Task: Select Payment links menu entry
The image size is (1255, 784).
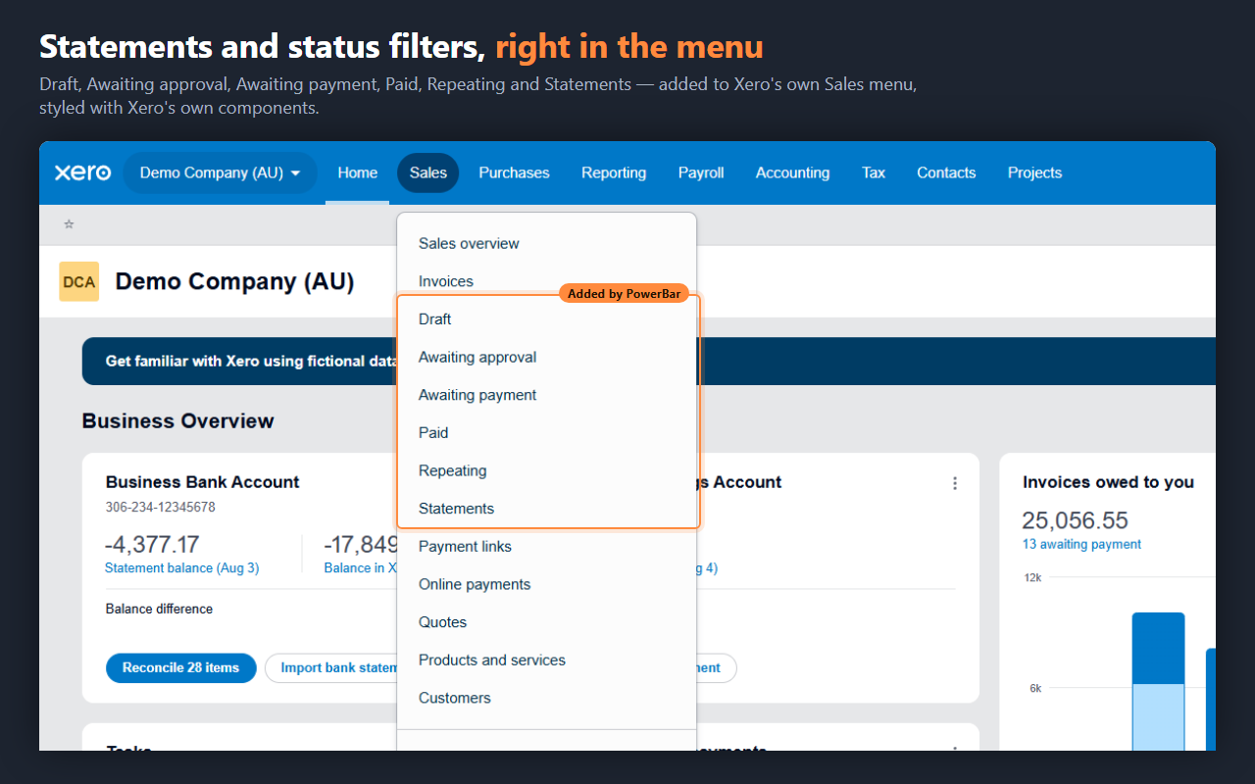Action: (546, 547)
